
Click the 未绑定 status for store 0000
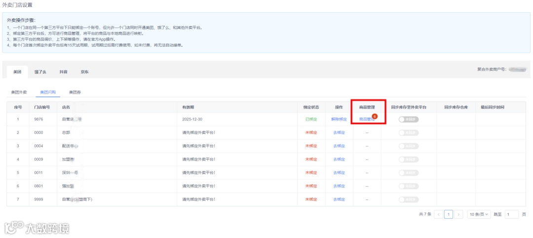pyautogui.click(x=311, y=133)
